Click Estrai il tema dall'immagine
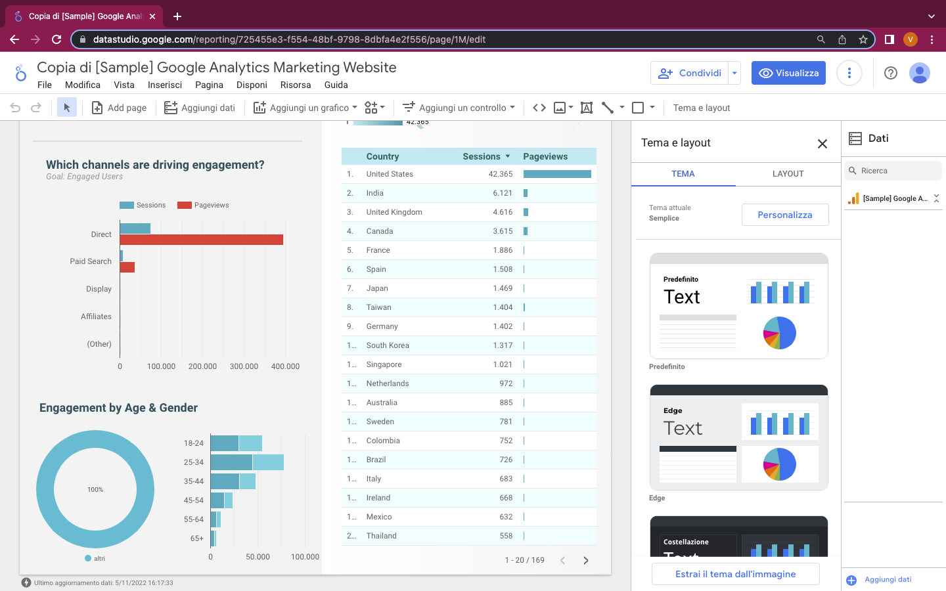The height and width of the screenshot is (591, 946). pos(735,573)
